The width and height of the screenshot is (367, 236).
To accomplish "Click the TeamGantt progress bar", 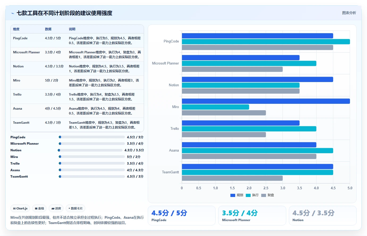I will (92, 176).
